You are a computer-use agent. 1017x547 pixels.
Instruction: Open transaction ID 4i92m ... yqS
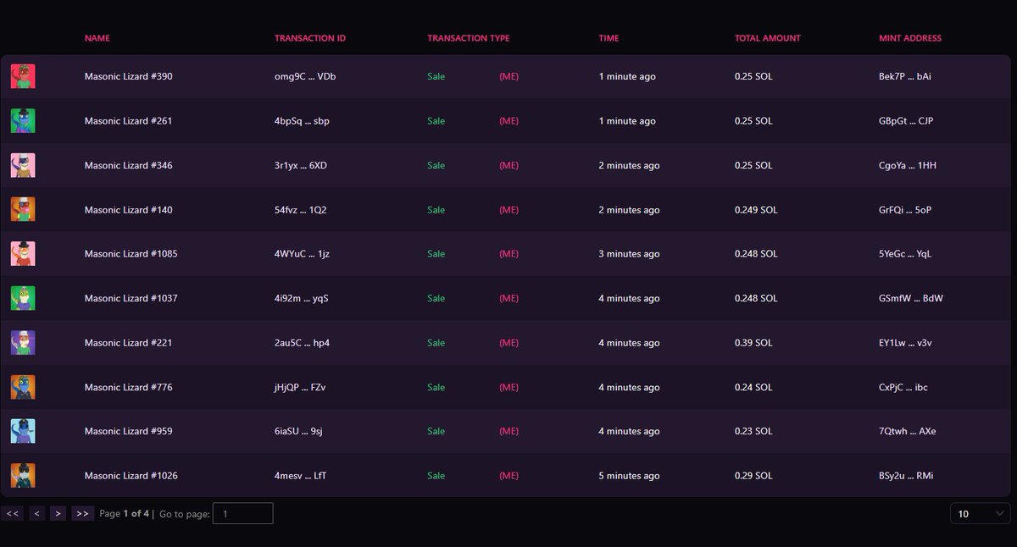[302, 298]
